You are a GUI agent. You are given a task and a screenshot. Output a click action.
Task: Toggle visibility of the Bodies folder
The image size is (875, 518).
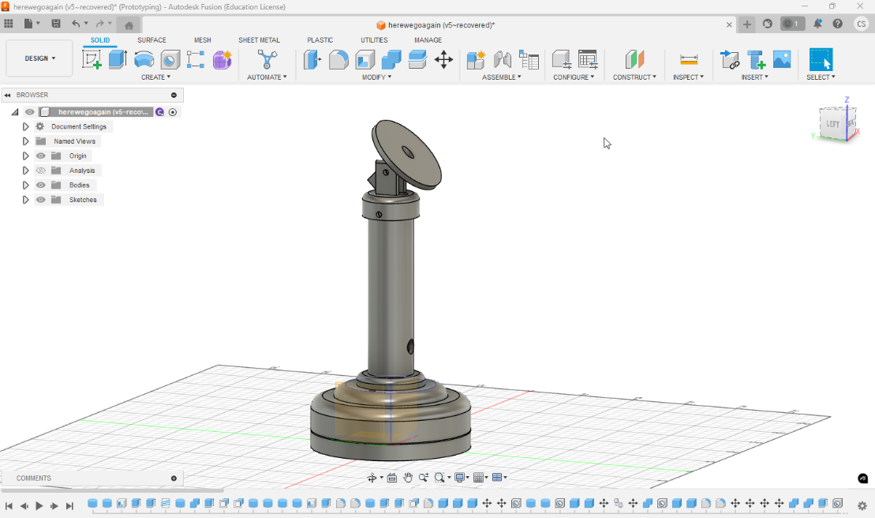41,185
